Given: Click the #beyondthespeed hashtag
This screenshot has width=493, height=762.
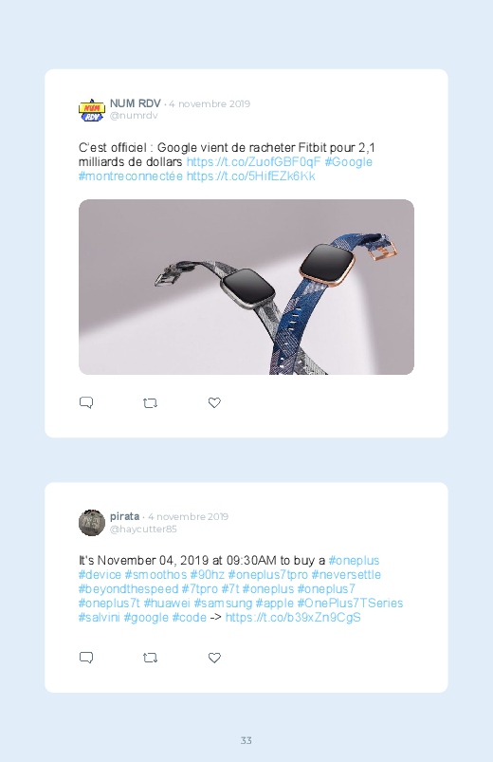Looking at the screenshot, I should 128,589.
